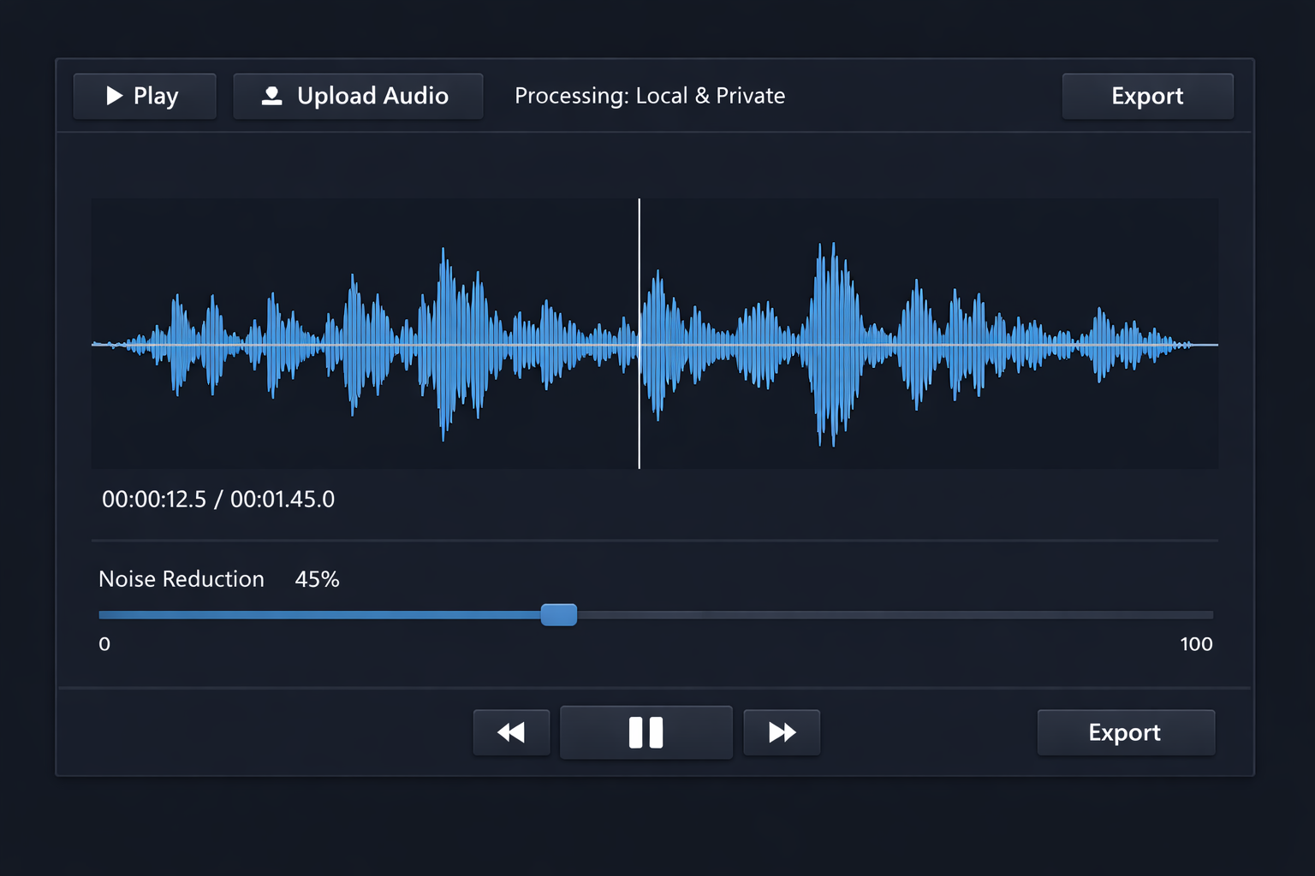Click the Upload Audio upload icon

272,96
